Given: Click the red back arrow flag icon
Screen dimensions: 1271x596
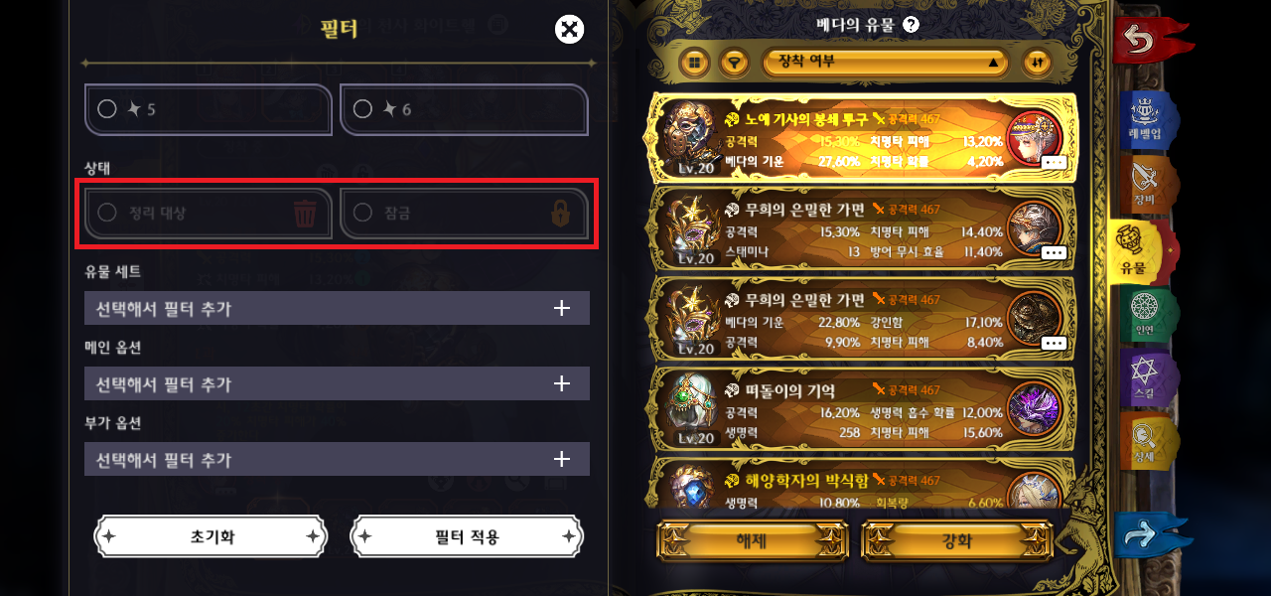Looking at the screenshot, I should point(1153,41).
